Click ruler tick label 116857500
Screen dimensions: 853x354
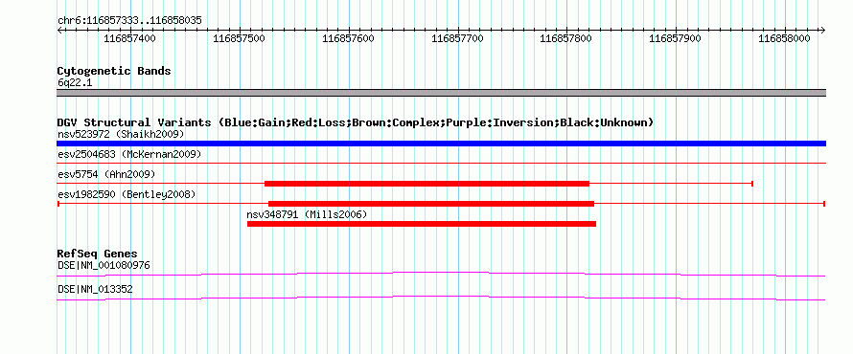pyautogui.click(x=239, y=38)
